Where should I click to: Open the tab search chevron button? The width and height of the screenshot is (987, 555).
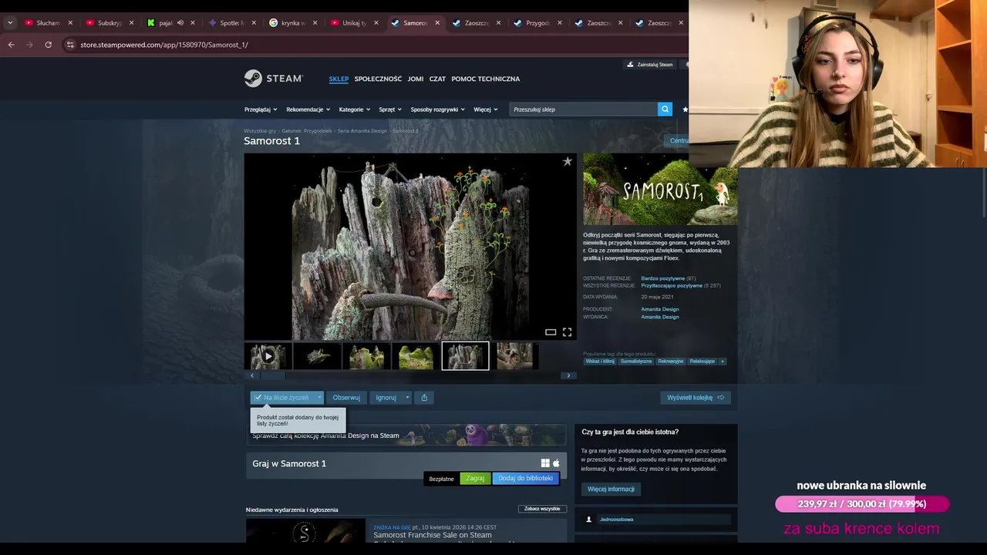10,23
